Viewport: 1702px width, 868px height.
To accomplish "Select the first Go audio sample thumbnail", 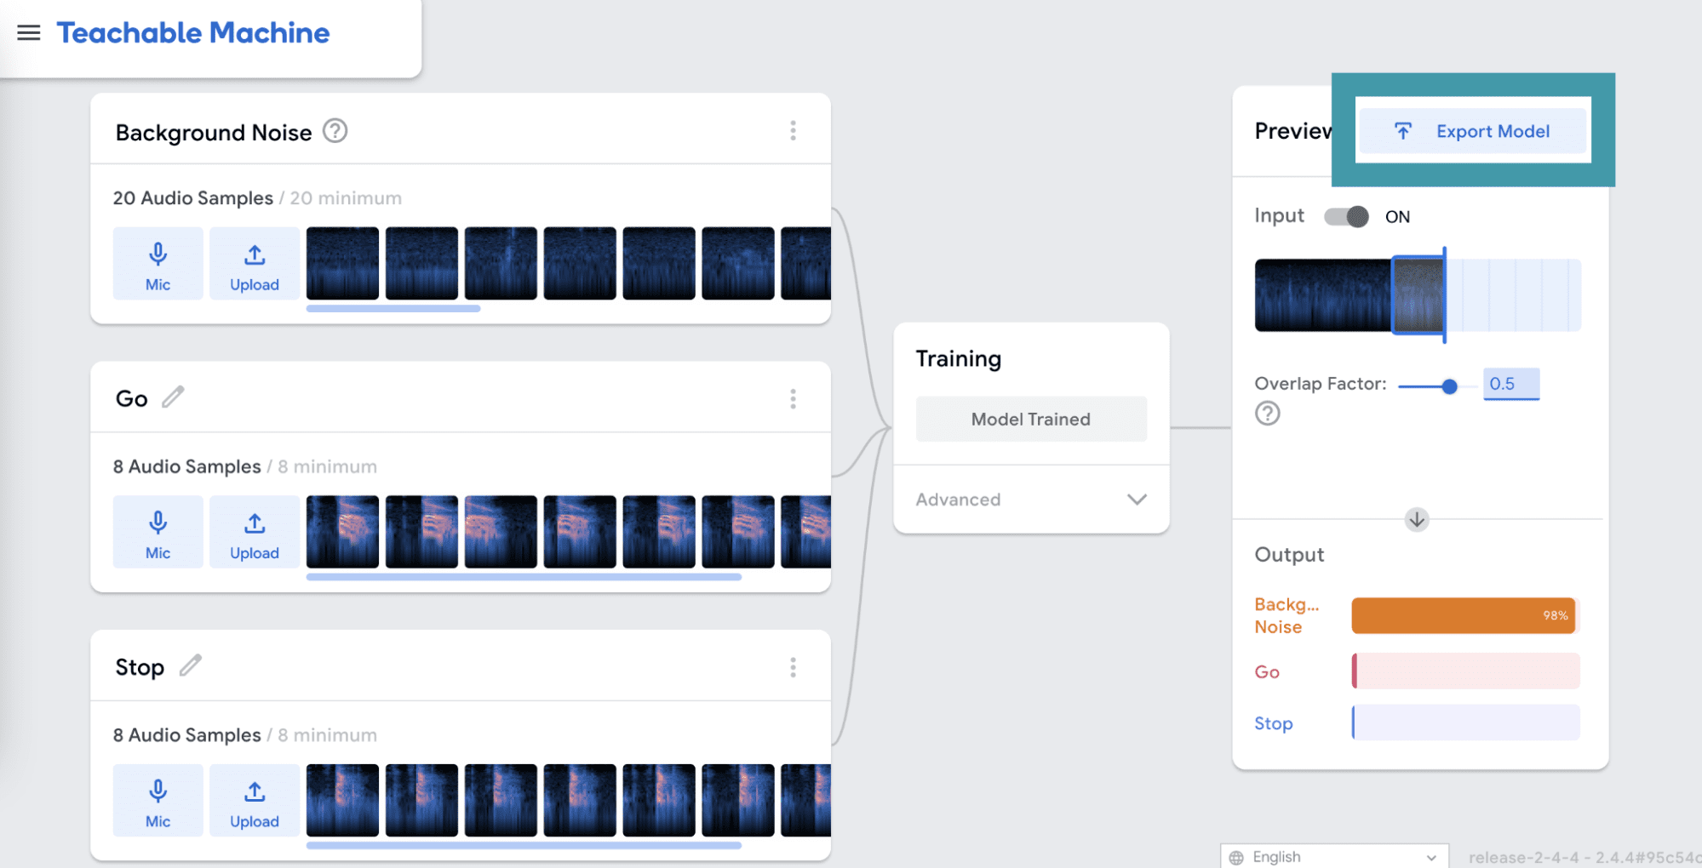I will [342, 532].
